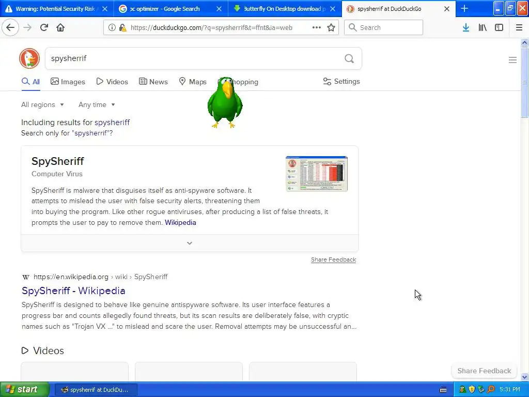Reload the current page

[x=44, y=28]
